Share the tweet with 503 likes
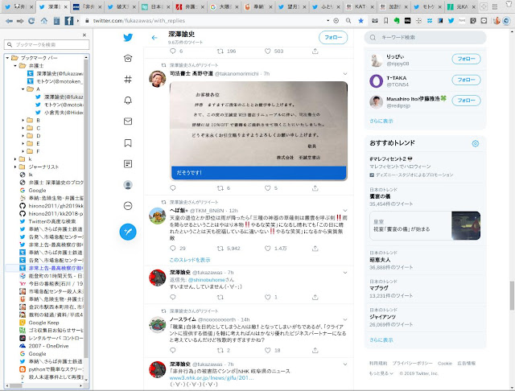Viewport: 515px width, 391px height. point(315,51)
